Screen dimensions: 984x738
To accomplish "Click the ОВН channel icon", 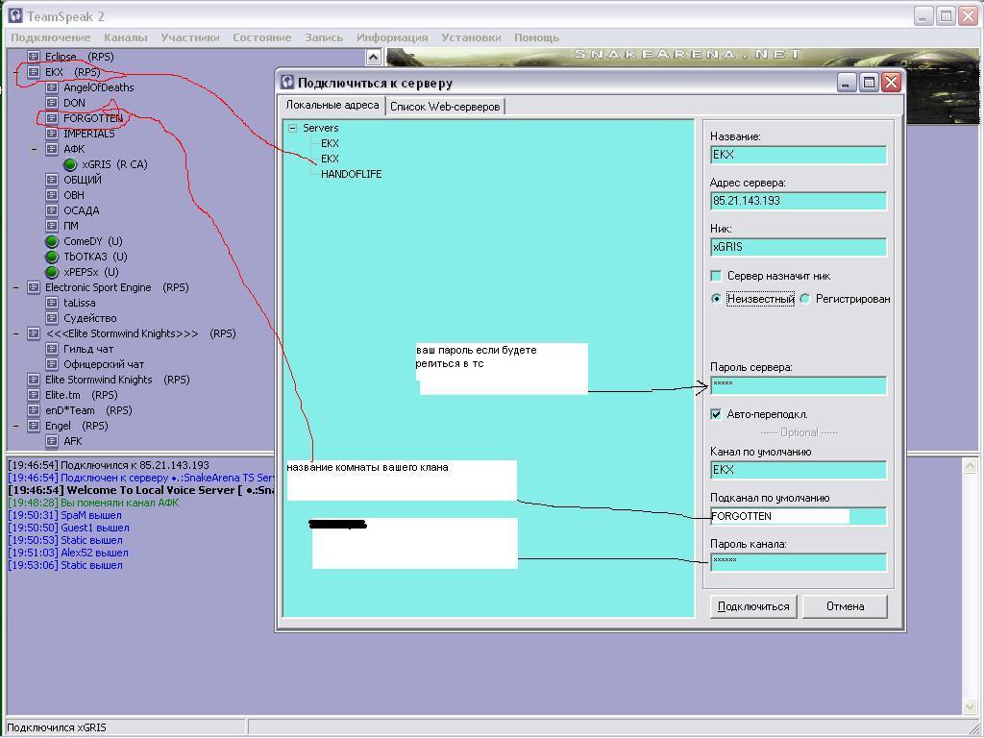I will pos(52,195).
